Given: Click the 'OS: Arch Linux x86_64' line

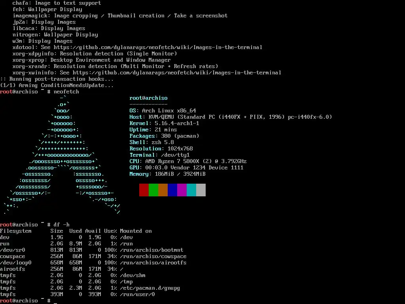Looking at the screenshot, I should point(163,111).
